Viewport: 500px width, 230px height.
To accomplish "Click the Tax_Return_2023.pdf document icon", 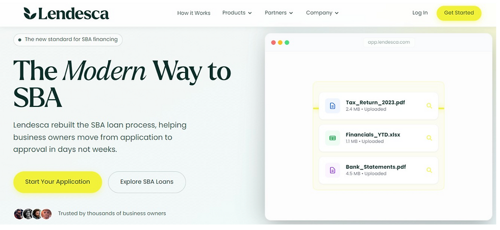I will [332, 106].
